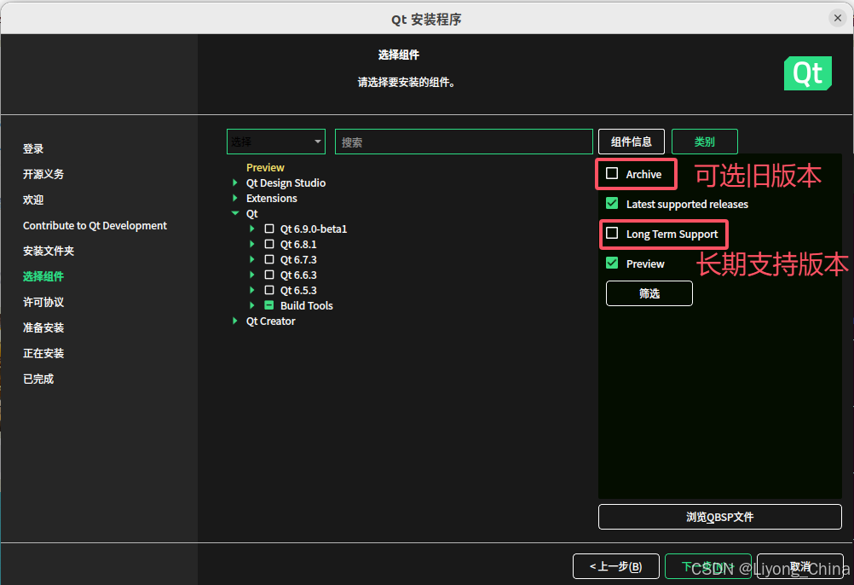Open the 选择 selection dropdown
The image size is (854, 585).
click(x=276, y=142)
